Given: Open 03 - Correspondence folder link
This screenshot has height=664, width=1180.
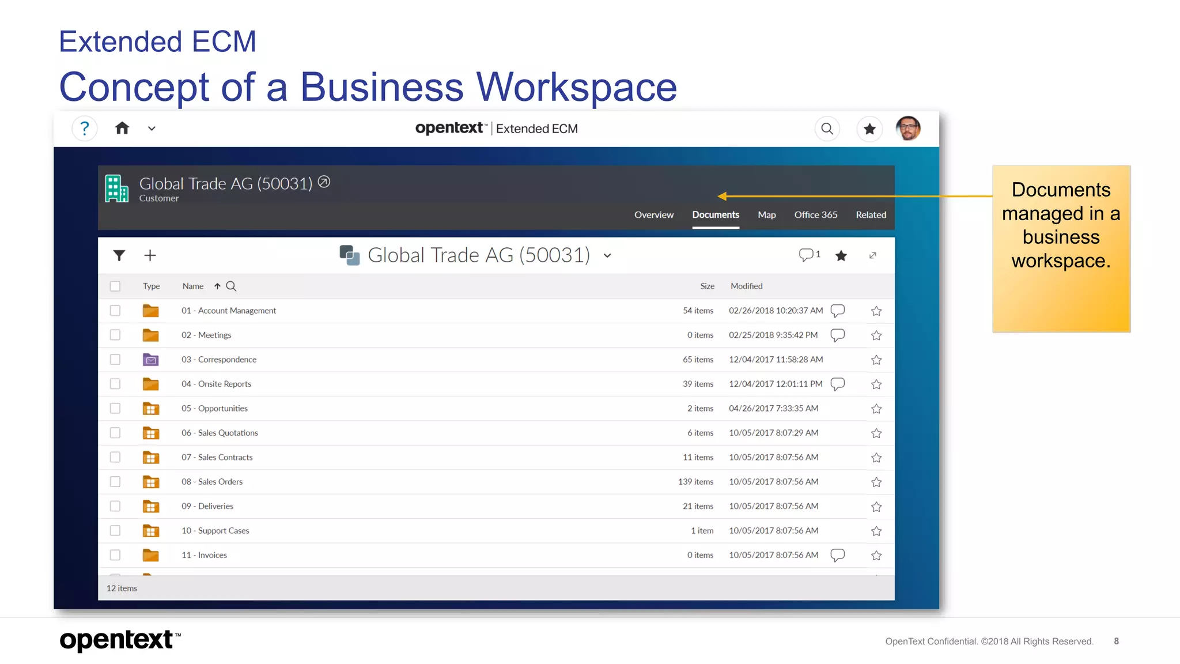Looking at the screenshot, I should click(219, 360).
